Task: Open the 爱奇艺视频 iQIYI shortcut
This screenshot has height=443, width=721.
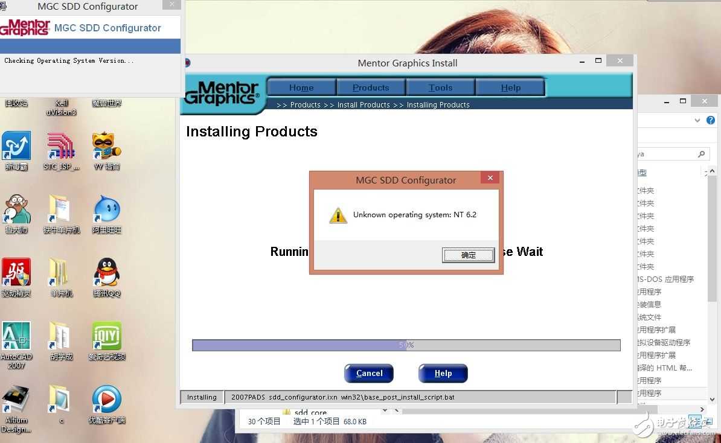Action: click(x=107, y=340)
